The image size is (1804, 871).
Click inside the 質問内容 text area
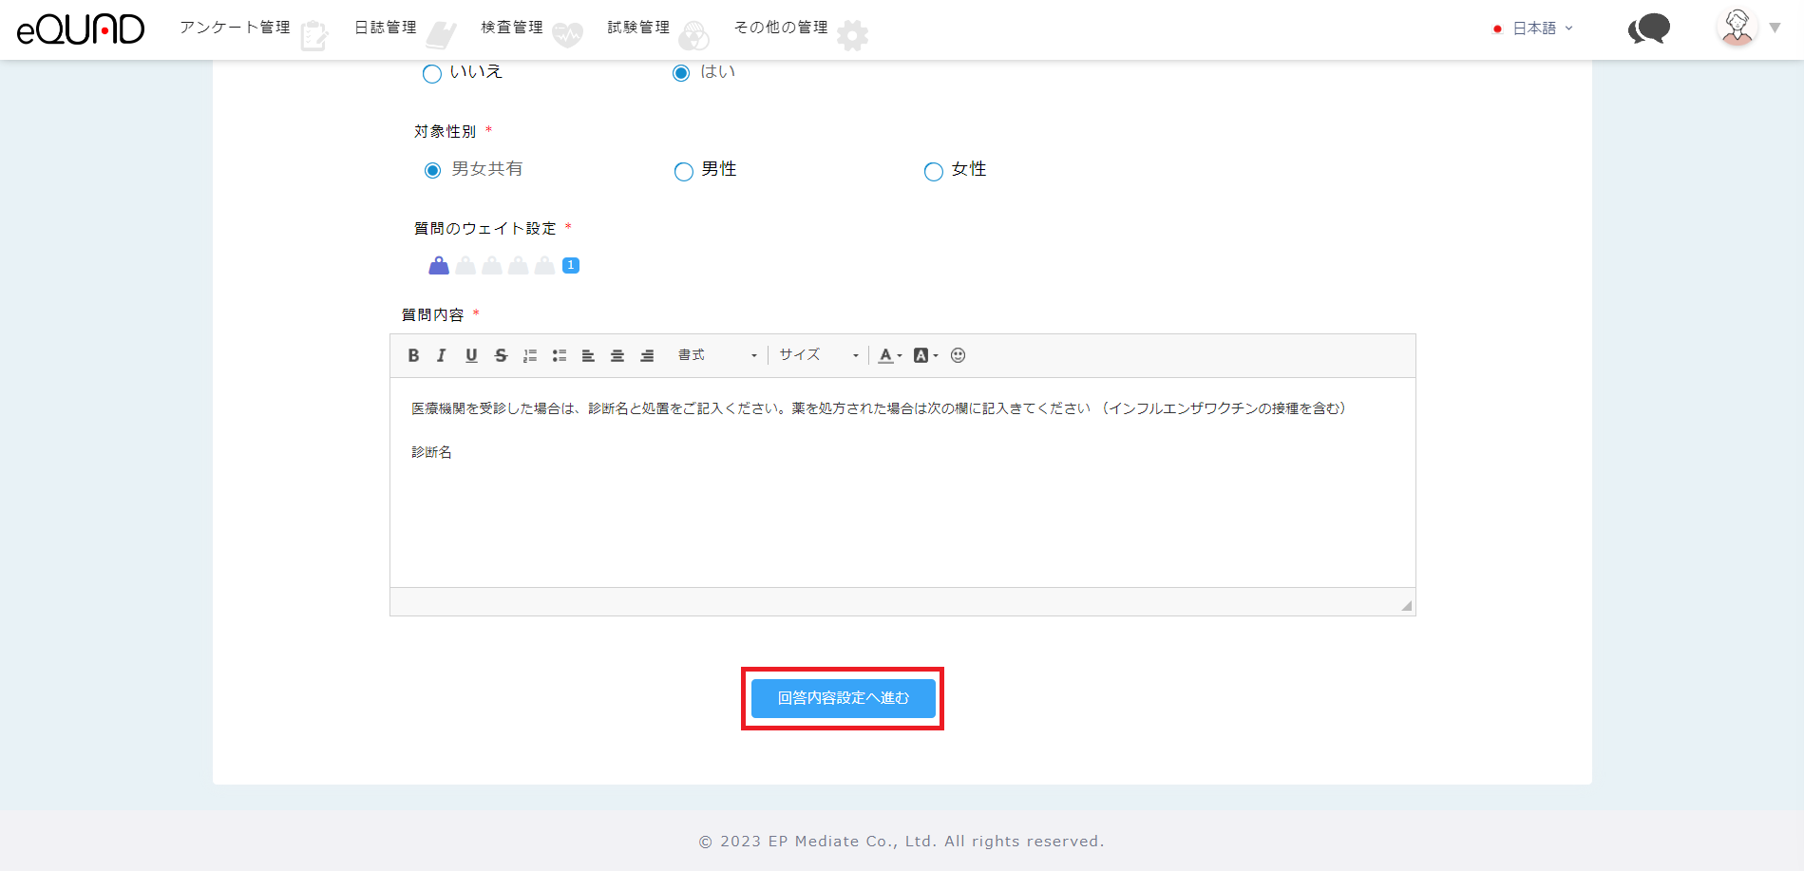pyautogui.click(x=902, y=513)
